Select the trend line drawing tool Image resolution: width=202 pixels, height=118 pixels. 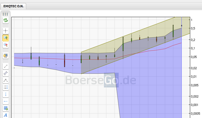[6, 66]
